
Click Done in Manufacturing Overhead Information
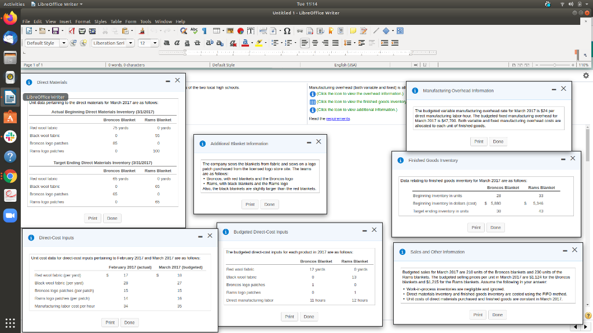point(498,142)
